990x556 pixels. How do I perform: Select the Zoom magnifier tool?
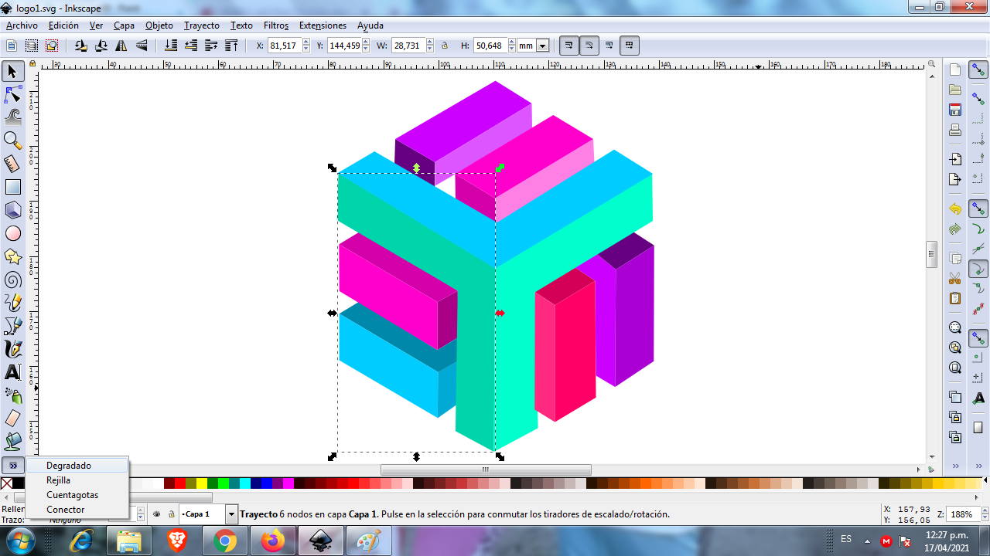(12, 141)
